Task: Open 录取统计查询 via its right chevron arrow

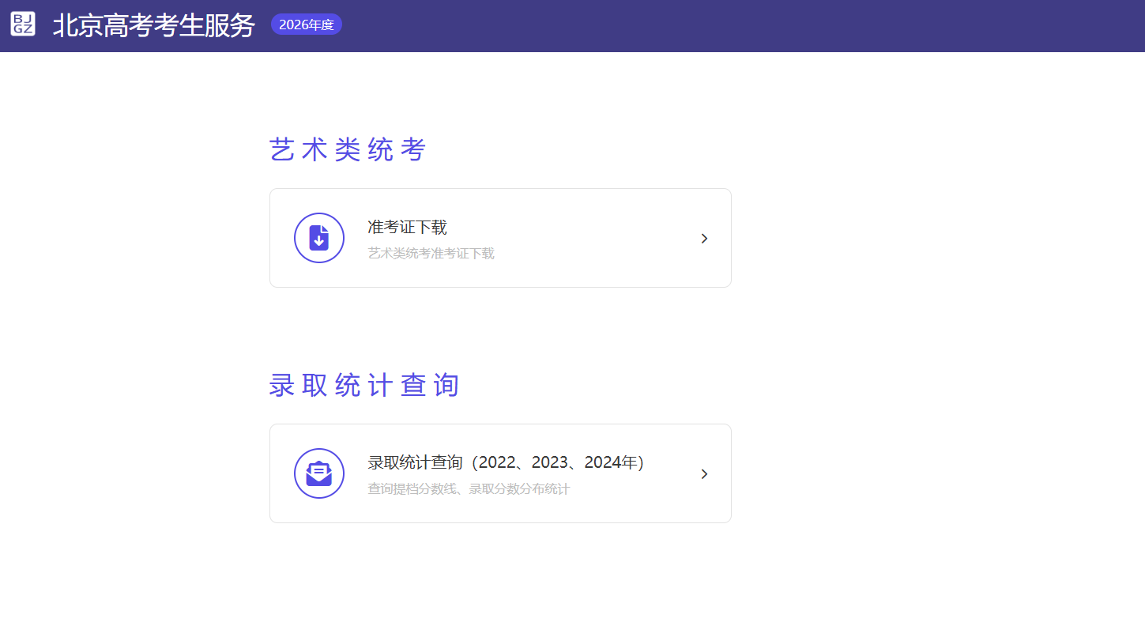Action: click(x=704, y=474)
